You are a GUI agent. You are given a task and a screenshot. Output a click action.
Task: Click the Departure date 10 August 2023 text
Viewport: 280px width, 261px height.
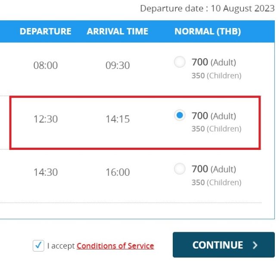(x=207, y=8)
